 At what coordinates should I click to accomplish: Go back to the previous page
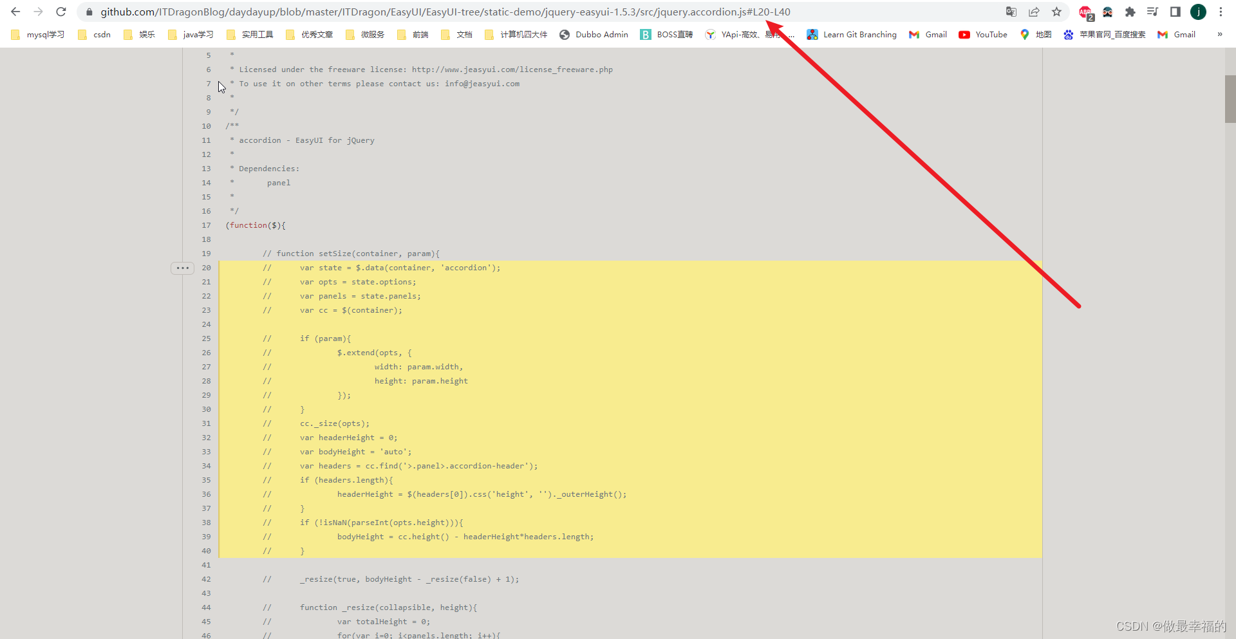tap(15, 12)
